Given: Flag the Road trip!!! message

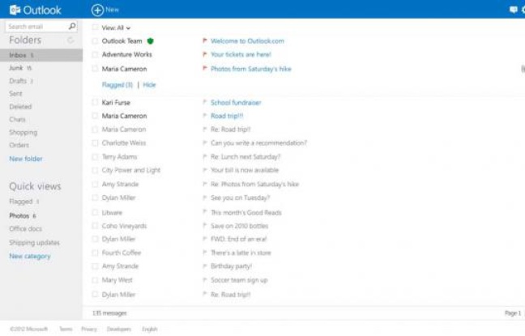Looking at the screenshot, I should pos(205,116).
